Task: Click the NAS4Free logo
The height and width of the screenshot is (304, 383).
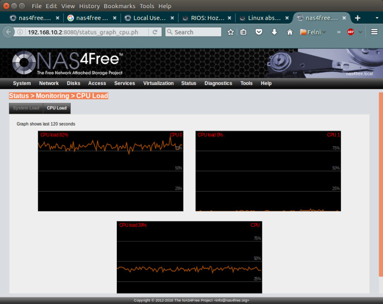Action: click(x=68, y=63)
